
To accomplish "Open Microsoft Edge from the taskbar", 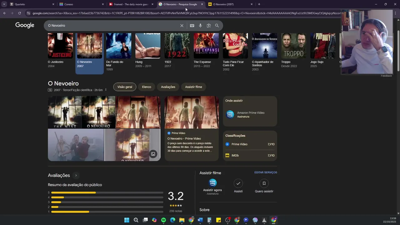I will click(x=172, y=220).
